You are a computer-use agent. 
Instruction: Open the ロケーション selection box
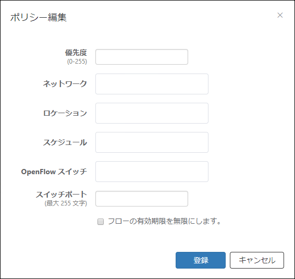152,113
